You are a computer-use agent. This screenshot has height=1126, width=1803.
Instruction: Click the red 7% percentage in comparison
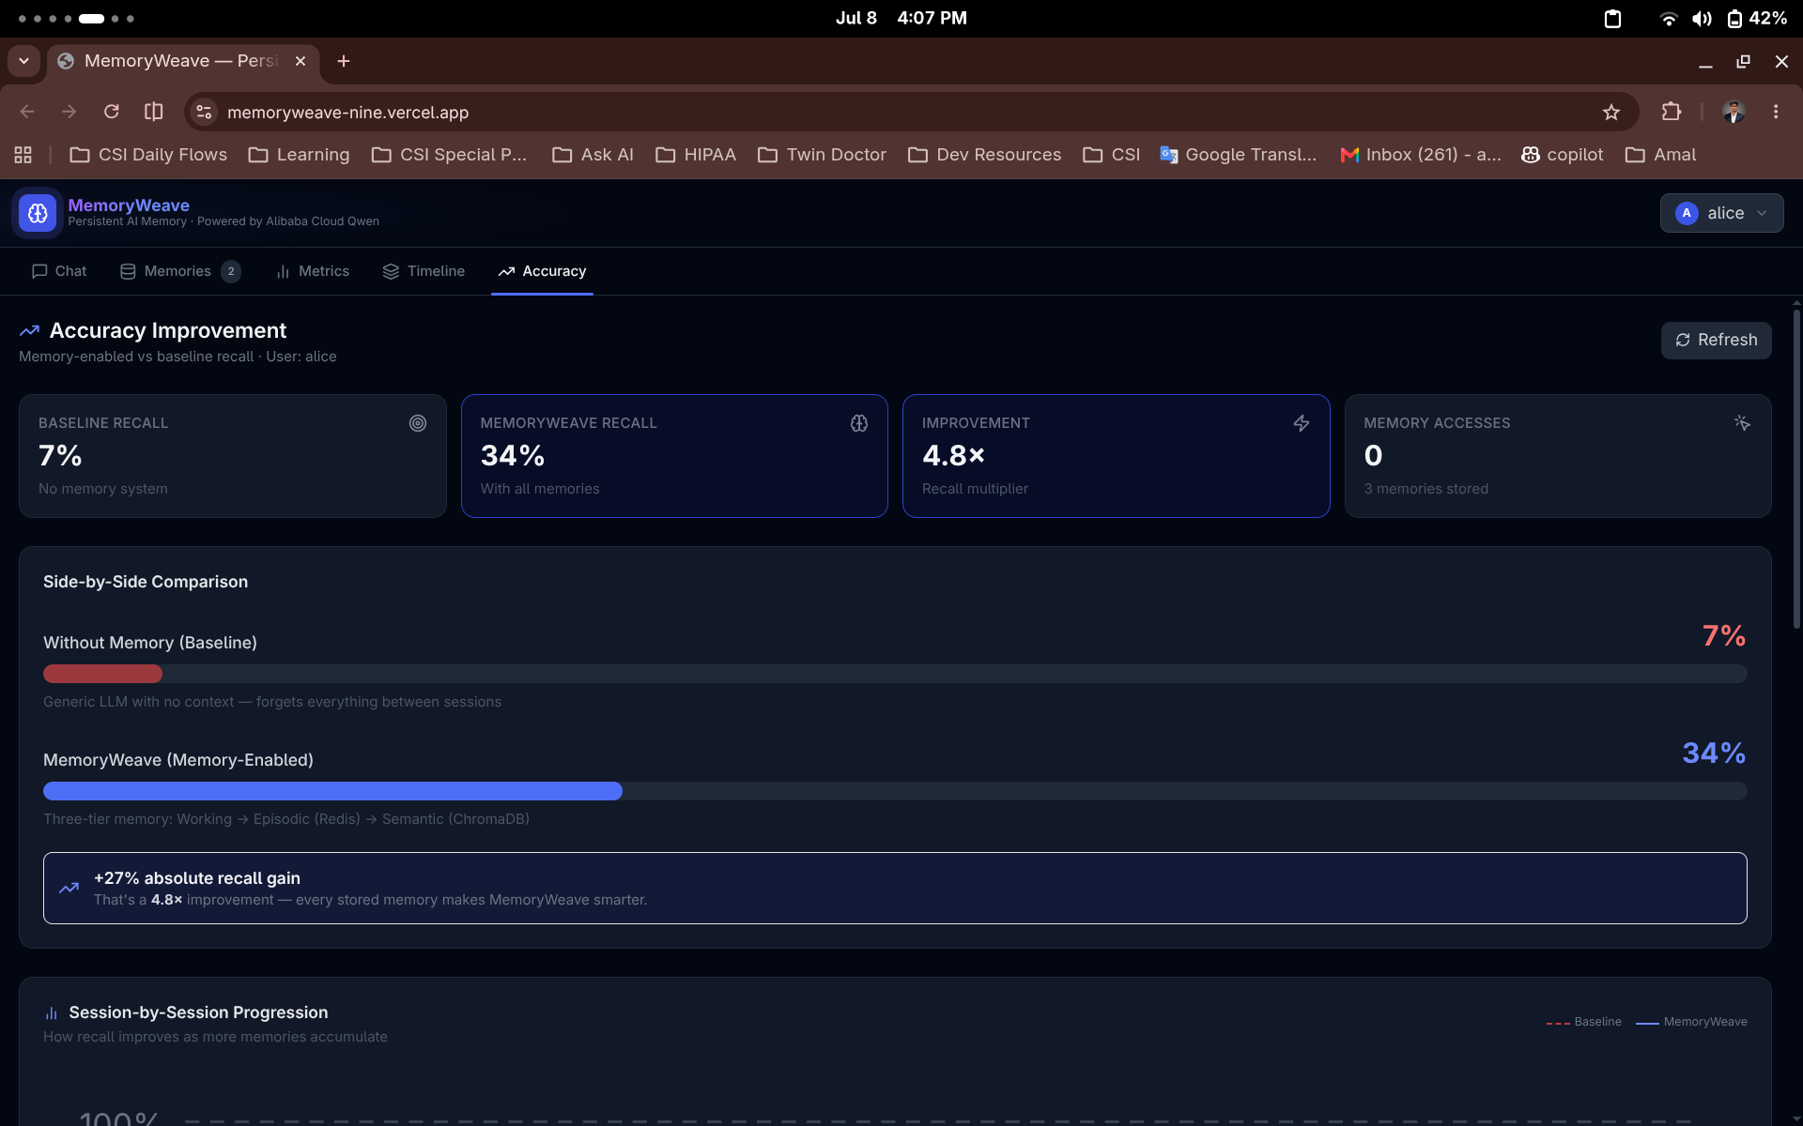coord(1724,635)
